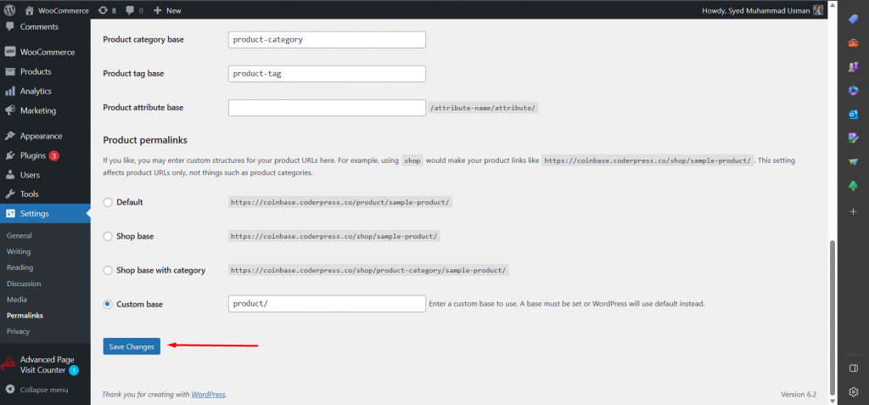Image resolution: width=869 pixels, height=405 pixels.
Task: Follow the WordPress footer link
Action: pyautogui.click(x=208, y=395)
